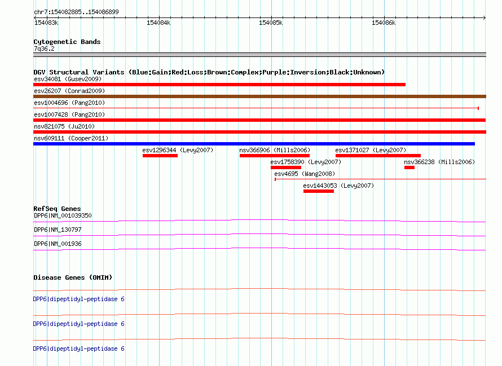502x366 pixels.
Task: Select the DPP6|NM_001039350 gene label
Action: [63, 215]
